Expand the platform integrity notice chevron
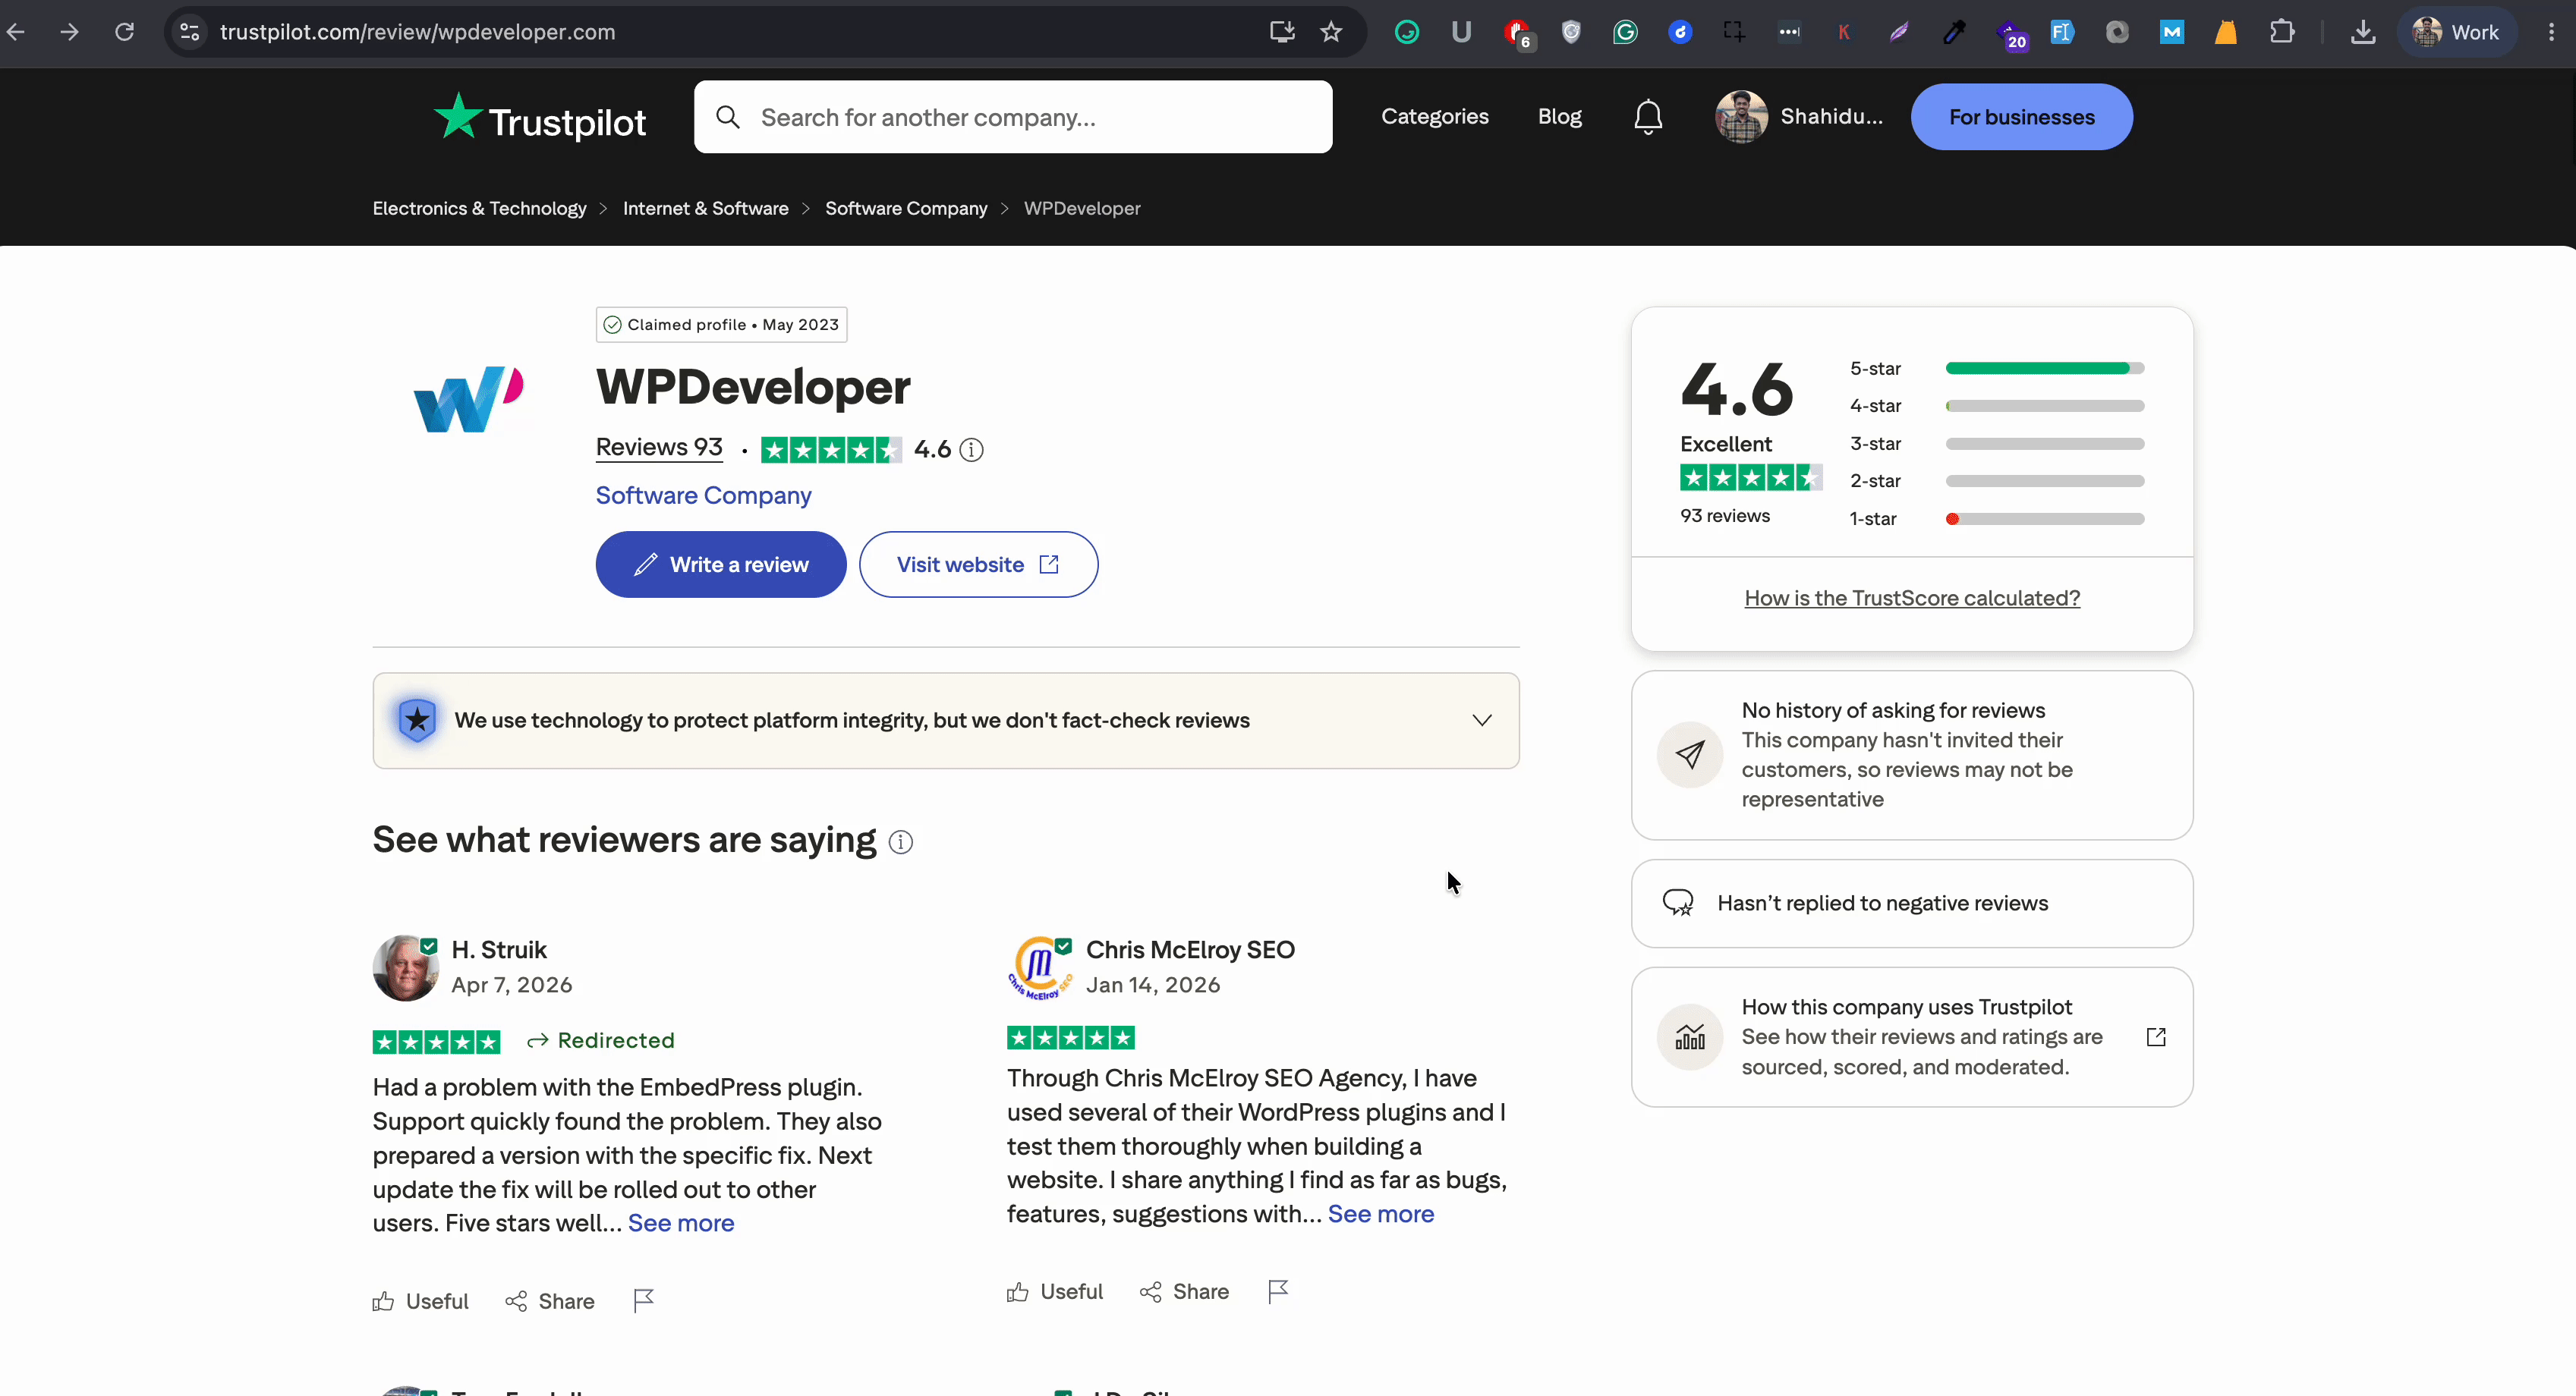Image resolution: width=2576 pixels, height=1396 pixels. [x=1481, y=719]
